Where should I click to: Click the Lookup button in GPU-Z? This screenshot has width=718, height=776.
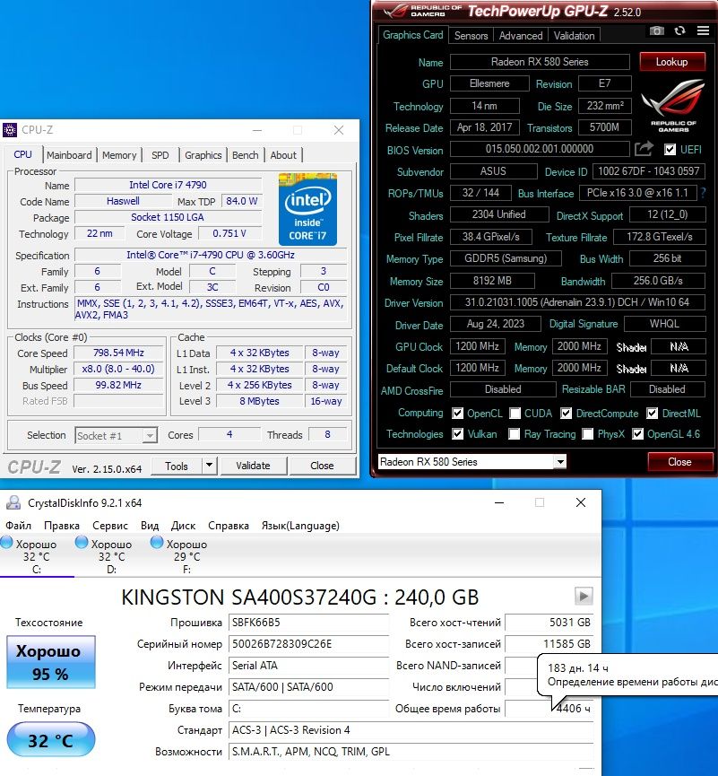click(672, 62)
